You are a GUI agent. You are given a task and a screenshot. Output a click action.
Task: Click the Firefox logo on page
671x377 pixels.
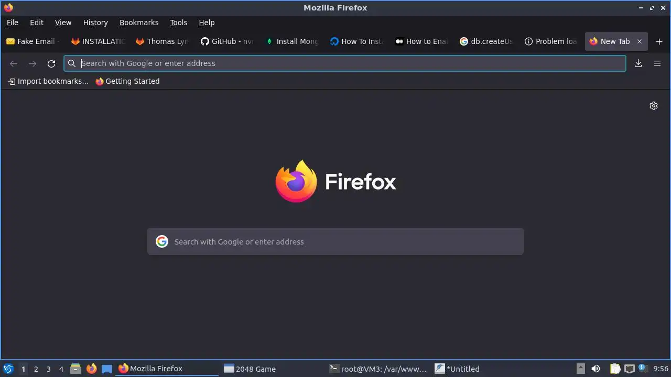pos(296,181)
